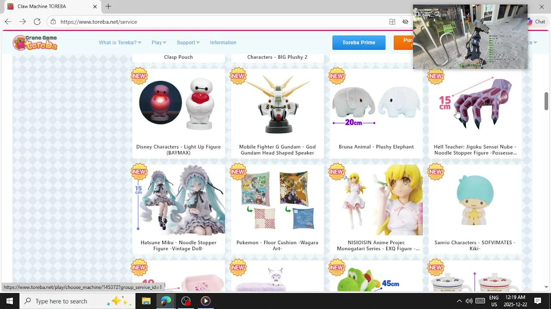Click the Disney Characters Light Up Figure title
Image resolution: width=551 pixels, height=309 pixels.
pyautogui.click(x=179, y=150)
